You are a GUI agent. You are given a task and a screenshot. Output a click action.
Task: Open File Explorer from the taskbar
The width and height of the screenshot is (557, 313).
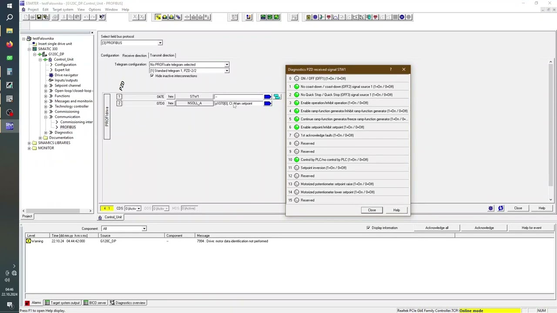click(x=10, y=31)
